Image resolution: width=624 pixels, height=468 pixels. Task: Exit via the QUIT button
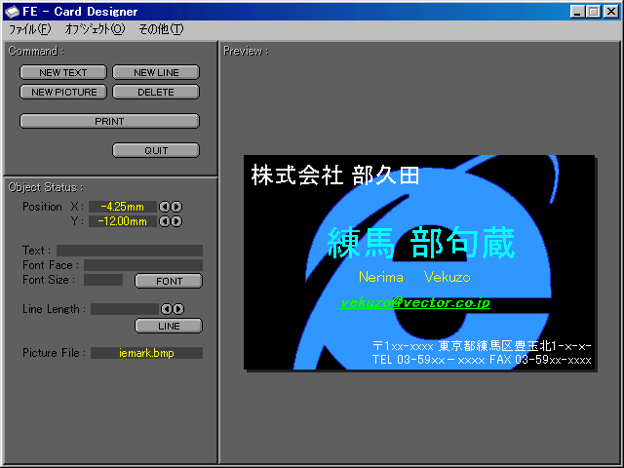pyautogui.click(x=156, y=150)
